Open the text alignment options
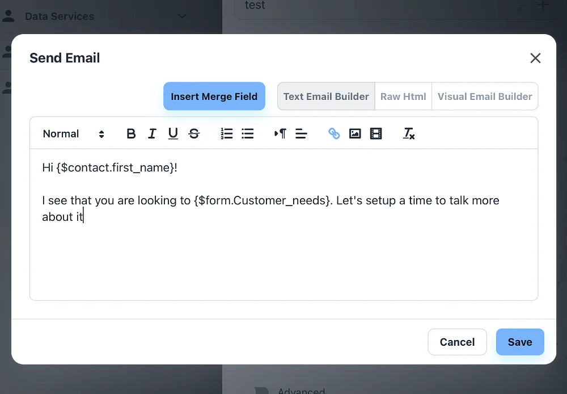567x394 pixels. (301, 134)
